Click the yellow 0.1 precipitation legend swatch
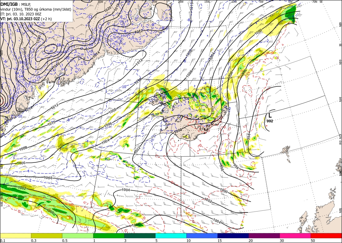This screenshot has width=342, height=243. tap(15, 236)
